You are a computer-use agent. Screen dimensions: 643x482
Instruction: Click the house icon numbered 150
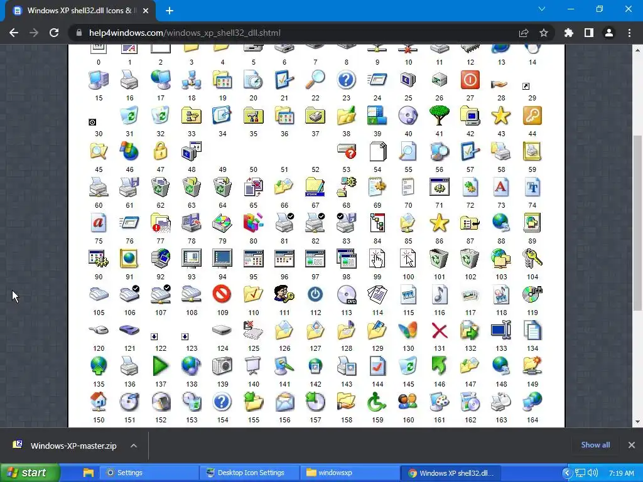[x=99, y=402]
